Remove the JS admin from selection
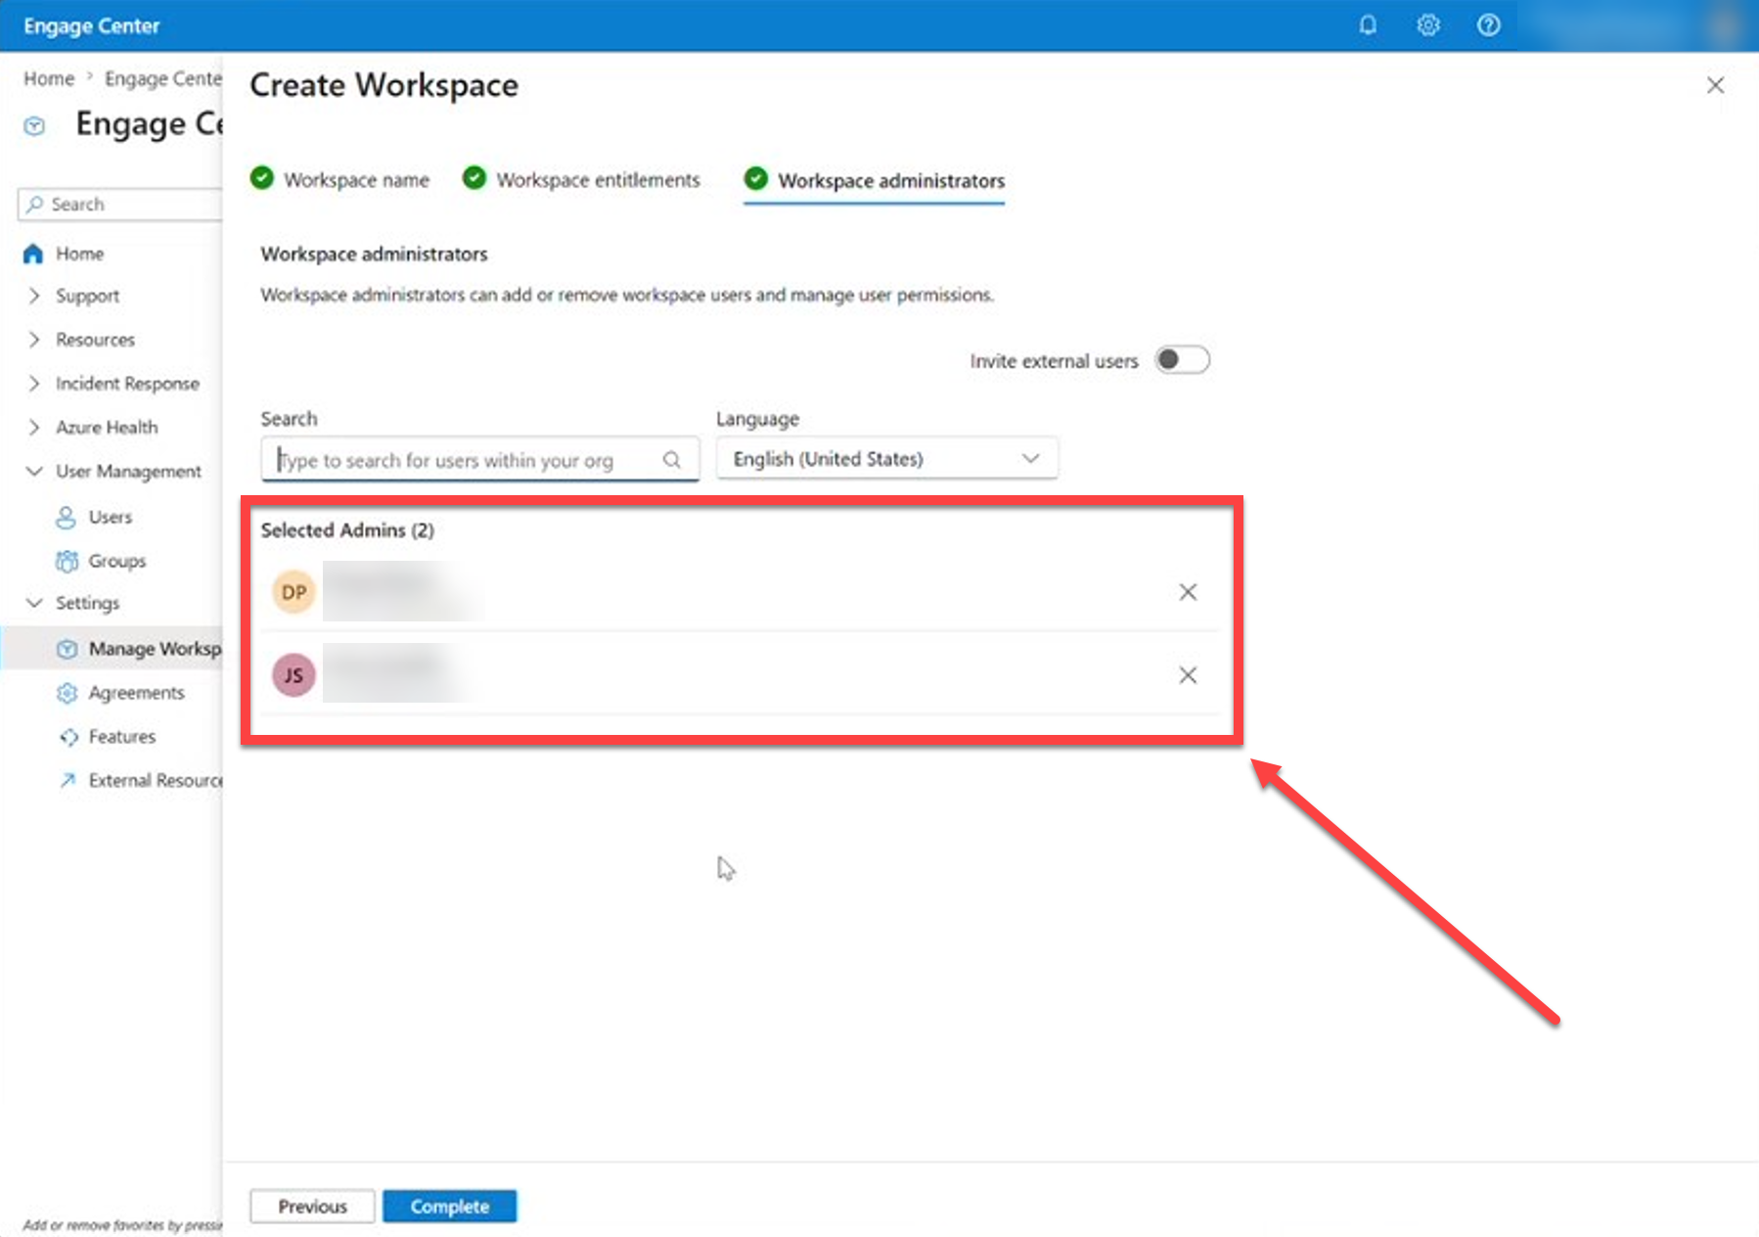This screenshot has width=1759, height=1237. click(1188, 675)
